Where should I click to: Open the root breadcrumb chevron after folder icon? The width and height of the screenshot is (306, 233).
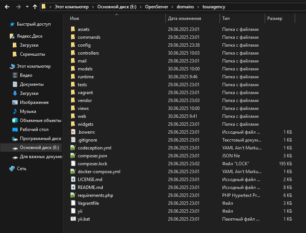tap(50, 7)
